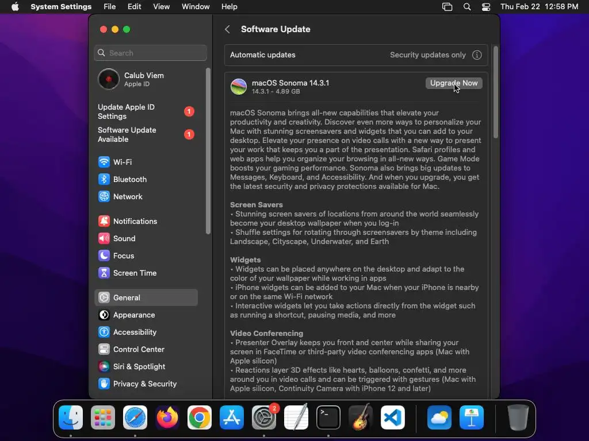The image size is (589, 441).
Task: Select Sound in the sidebar
Action: [x=146, y=238]
